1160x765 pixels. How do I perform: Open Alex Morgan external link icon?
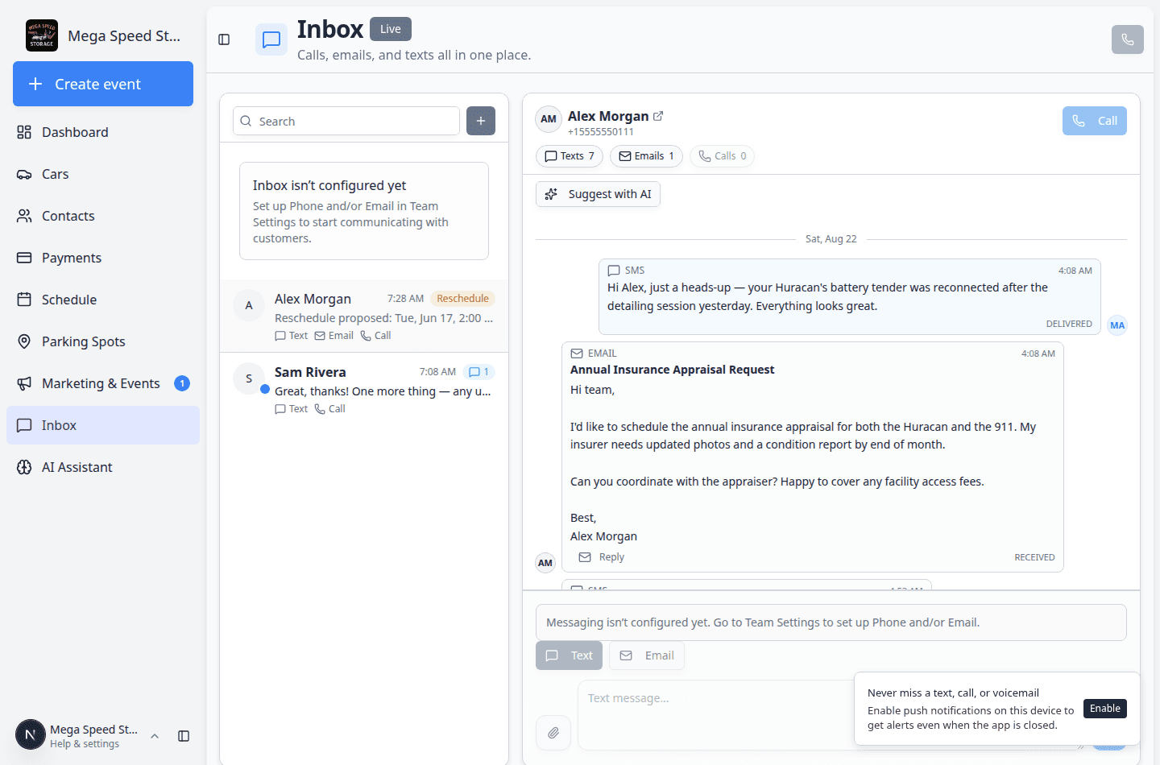[658, 116]
